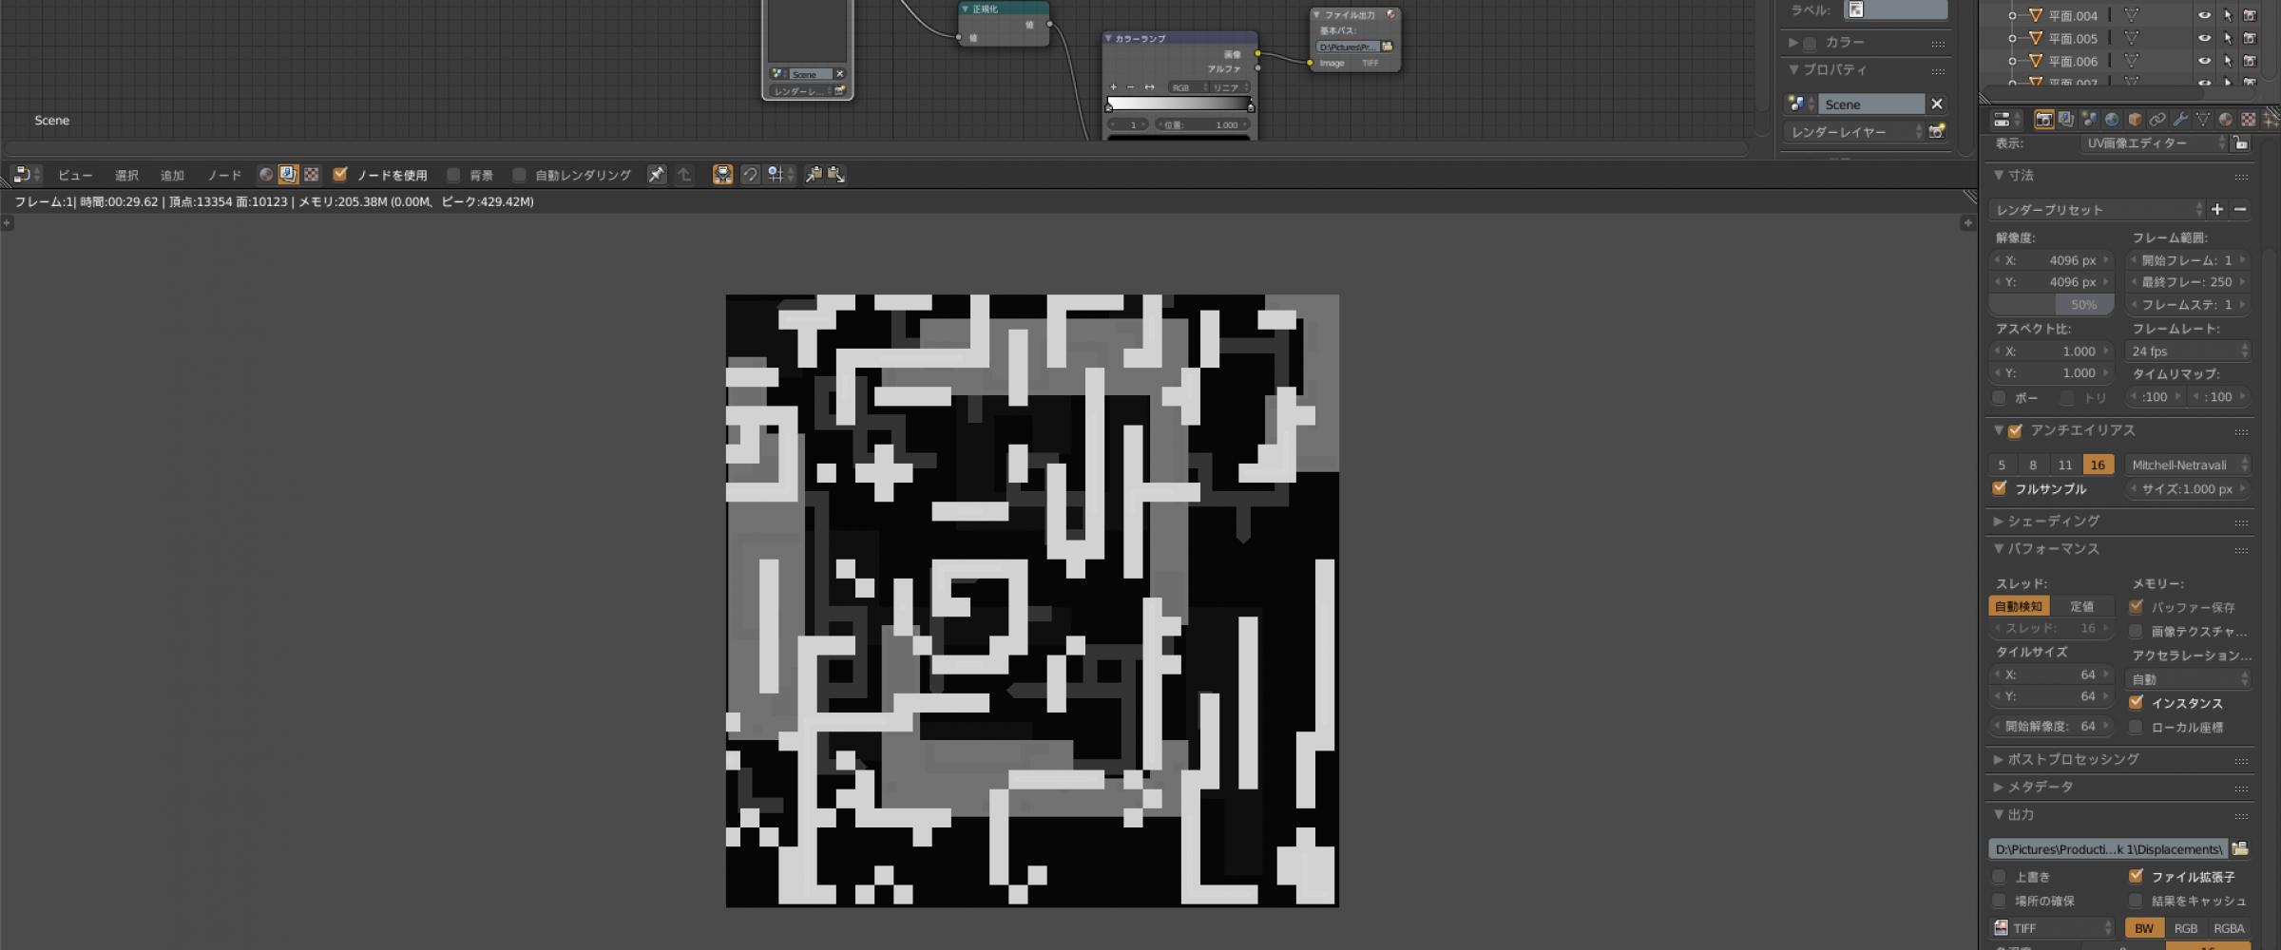Open the Object properties cube icon

2133,119
